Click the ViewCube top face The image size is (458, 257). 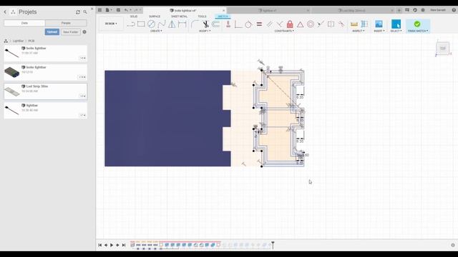pyautogui.click(x=443, y=49)
